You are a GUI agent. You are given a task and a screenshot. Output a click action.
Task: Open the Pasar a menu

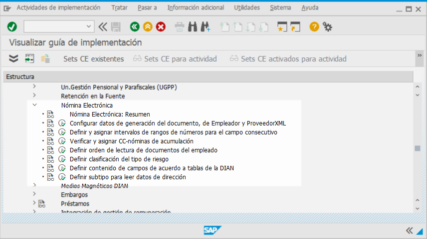click(147, 7)
